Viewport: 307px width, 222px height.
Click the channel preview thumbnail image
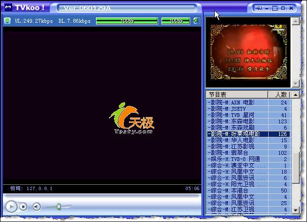pyautogui.click(x=248, y=52)
